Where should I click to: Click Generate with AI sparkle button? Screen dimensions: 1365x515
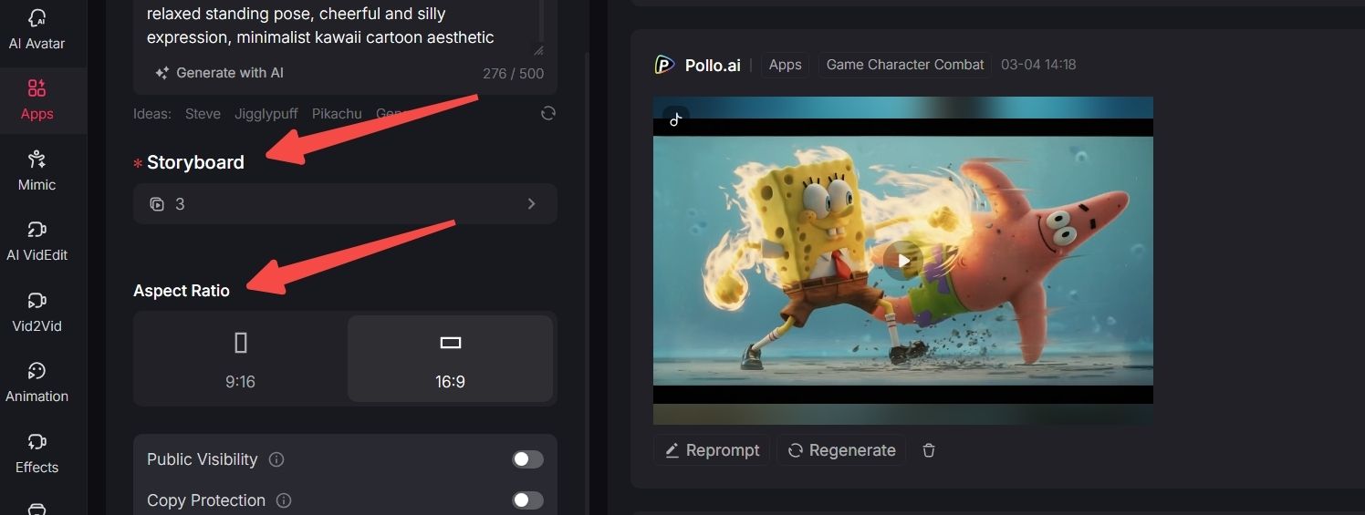(219, 73)
